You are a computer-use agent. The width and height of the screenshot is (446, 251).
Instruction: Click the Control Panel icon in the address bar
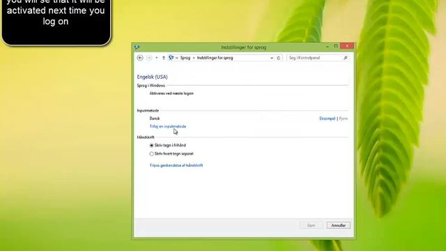point(171,58)
